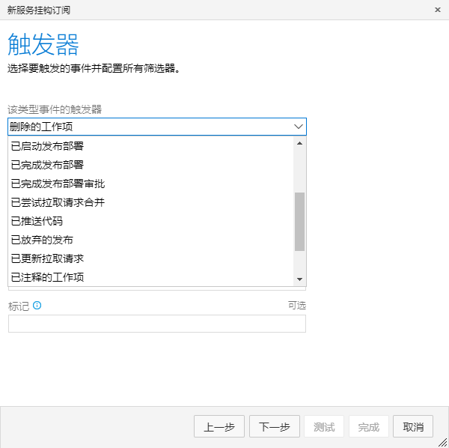
Task: Pick 已注释的工作项 in the list
Action: pos(150,277)
